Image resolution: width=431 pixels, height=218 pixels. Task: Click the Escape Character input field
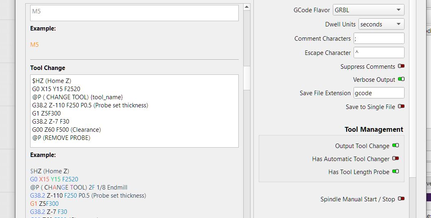[379, 53]
